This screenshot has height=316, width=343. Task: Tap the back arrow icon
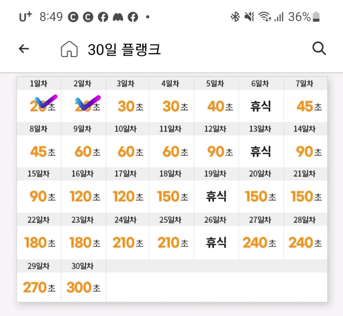[x=24, y=49]
